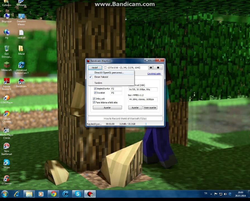Open the Bilgisayar desktop icon

tap(6, 18)
